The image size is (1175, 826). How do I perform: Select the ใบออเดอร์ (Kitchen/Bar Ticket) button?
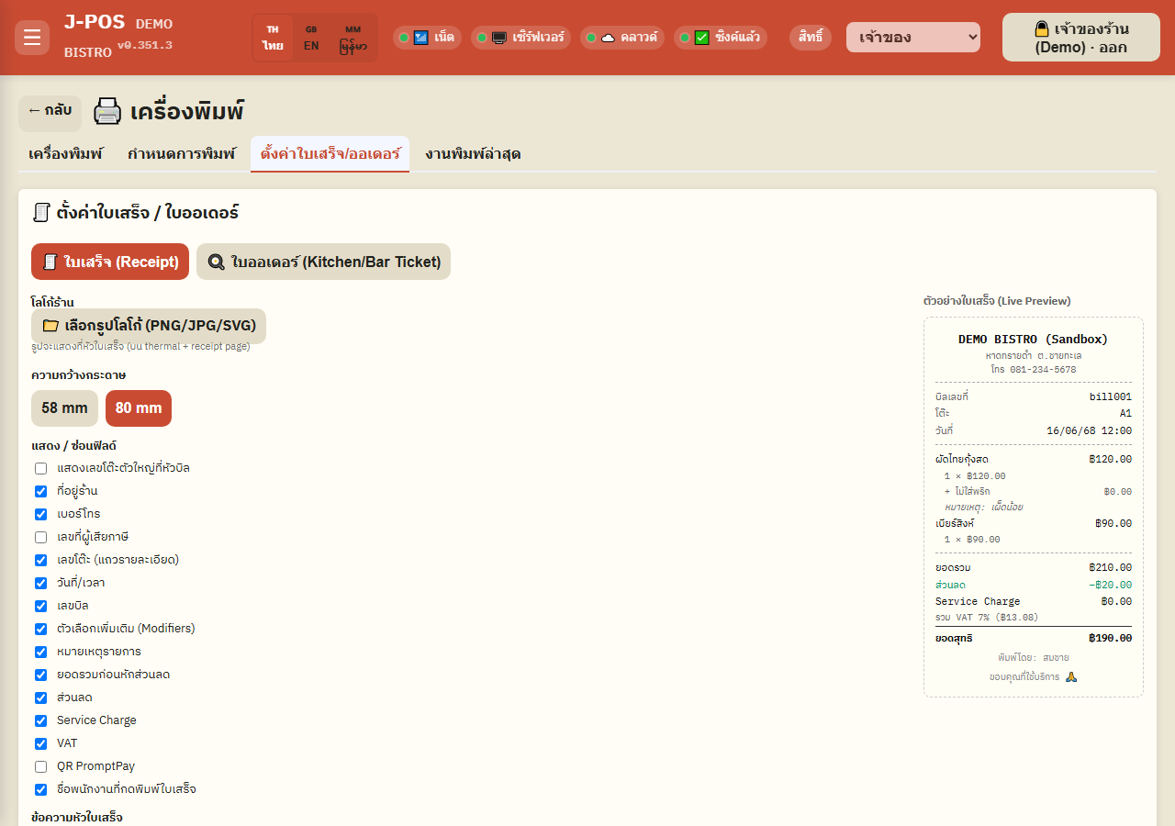324,262
